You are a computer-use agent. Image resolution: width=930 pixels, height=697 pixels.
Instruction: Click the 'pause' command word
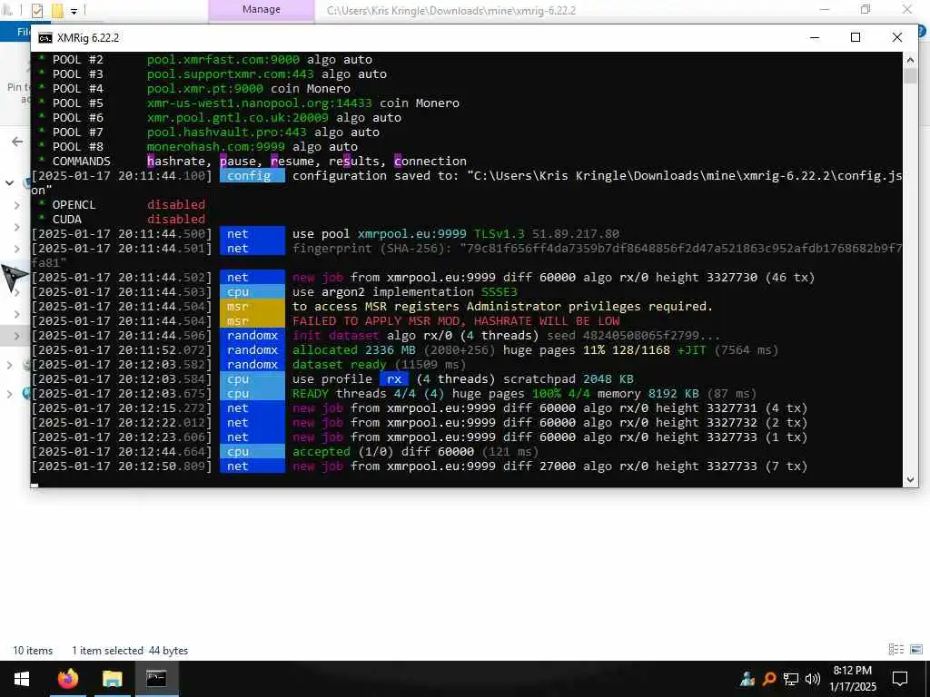coord(238,162)
